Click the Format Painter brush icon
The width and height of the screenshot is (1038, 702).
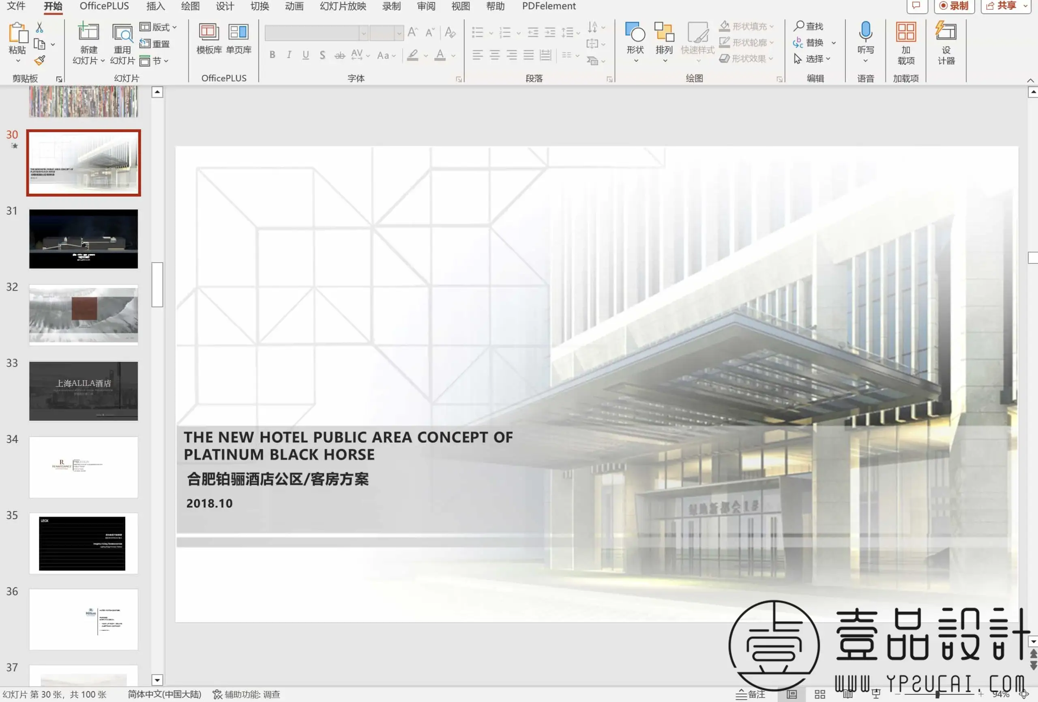[40, 60]
